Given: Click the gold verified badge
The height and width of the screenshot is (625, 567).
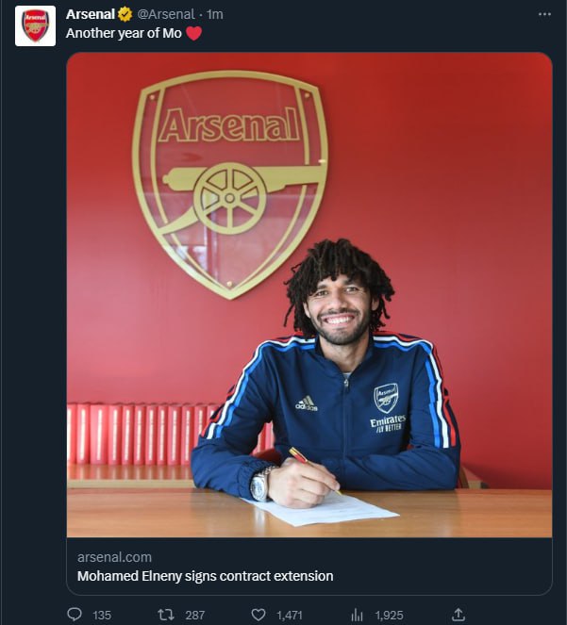Looking at the screenshot, I should coord(125,14).
